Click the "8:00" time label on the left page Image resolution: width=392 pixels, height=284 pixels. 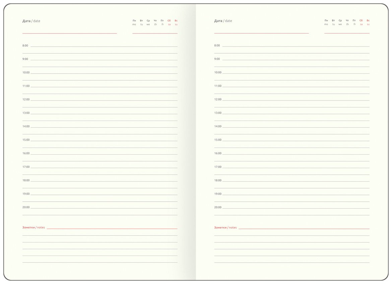click(25, 46)
